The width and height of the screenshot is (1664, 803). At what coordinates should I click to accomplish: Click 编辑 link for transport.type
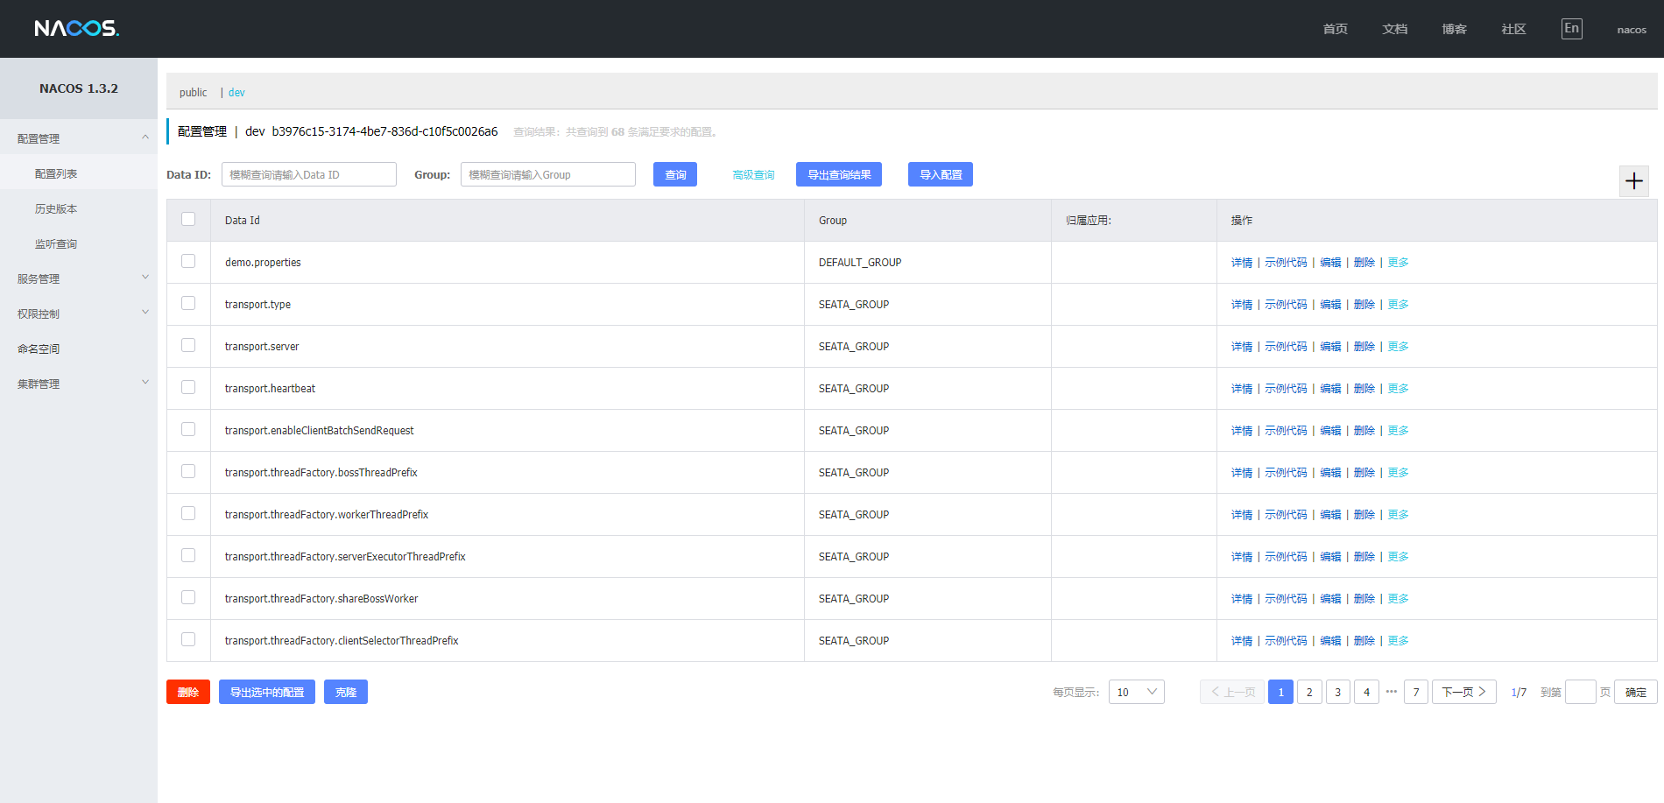[1330, 305]
